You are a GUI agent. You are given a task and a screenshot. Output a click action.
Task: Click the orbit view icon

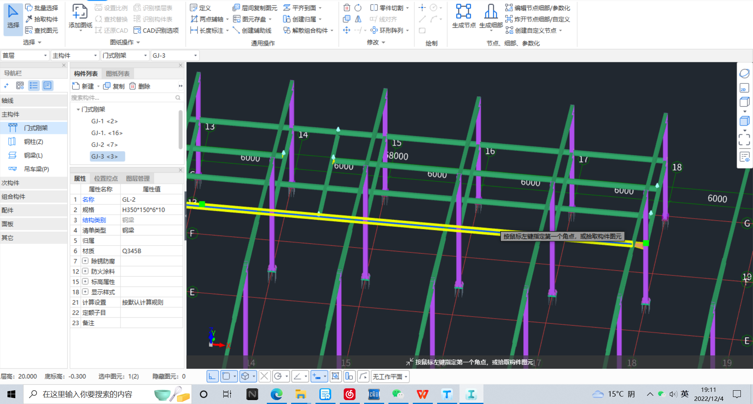coord(744,74)
